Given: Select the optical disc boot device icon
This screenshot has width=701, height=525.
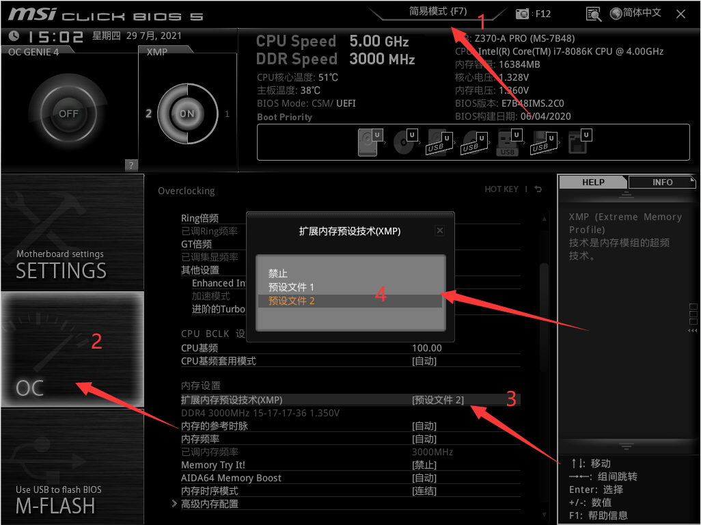Looking at the screenshot, I should (405, 142).
